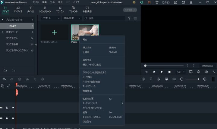Choose シーン検出 from the context menu

87,77
